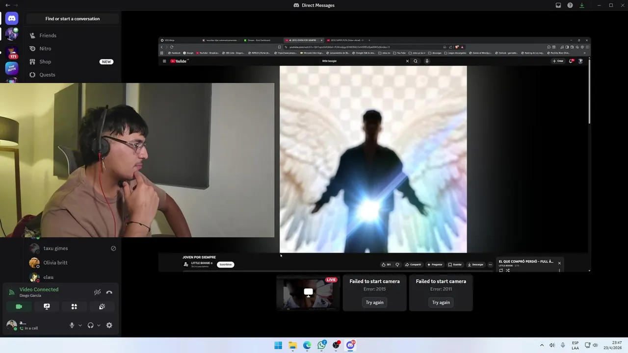Click the system tray microphone icon
Viewport: 628px width, 353px height.
click(x=563, y=345)
